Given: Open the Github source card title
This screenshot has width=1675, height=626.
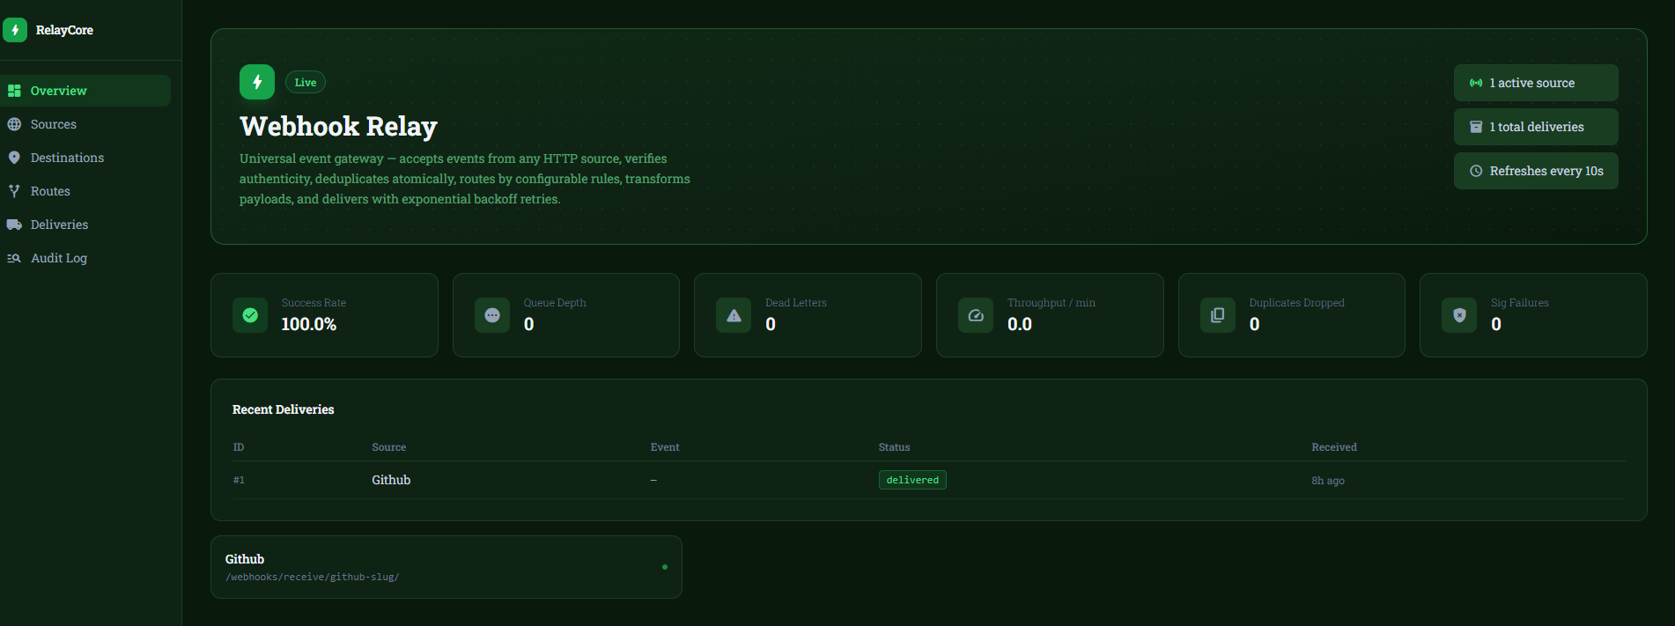Looking at the screenshot, I should coord(245,559).
